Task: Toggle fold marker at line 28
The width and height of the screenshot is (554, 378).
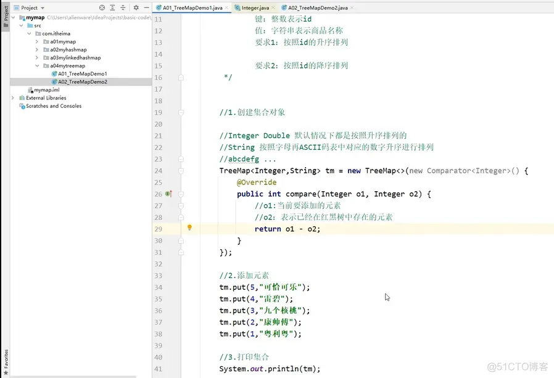Action: pyautogui.click(x=181, y=217)
